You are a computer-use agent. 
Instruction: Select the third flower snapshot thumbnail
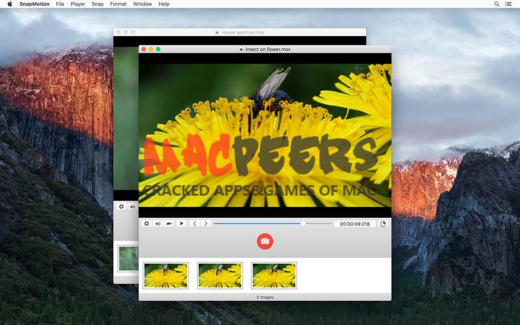coord(274,276)
